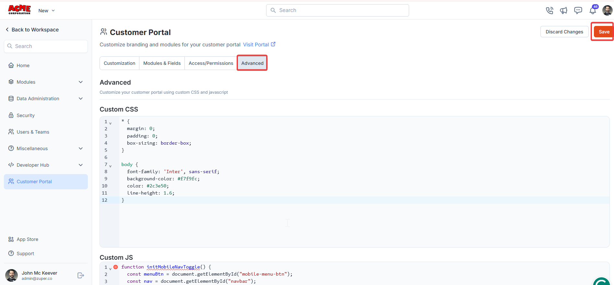This screenshot has width=614, height=285.
Task: Open Support in the sidebar
Action: [46, 254]
